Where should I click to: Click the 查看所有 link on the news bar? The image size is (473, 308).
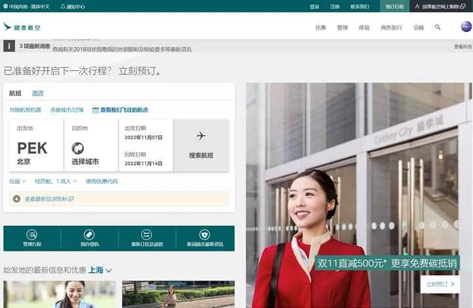(463, 47)
